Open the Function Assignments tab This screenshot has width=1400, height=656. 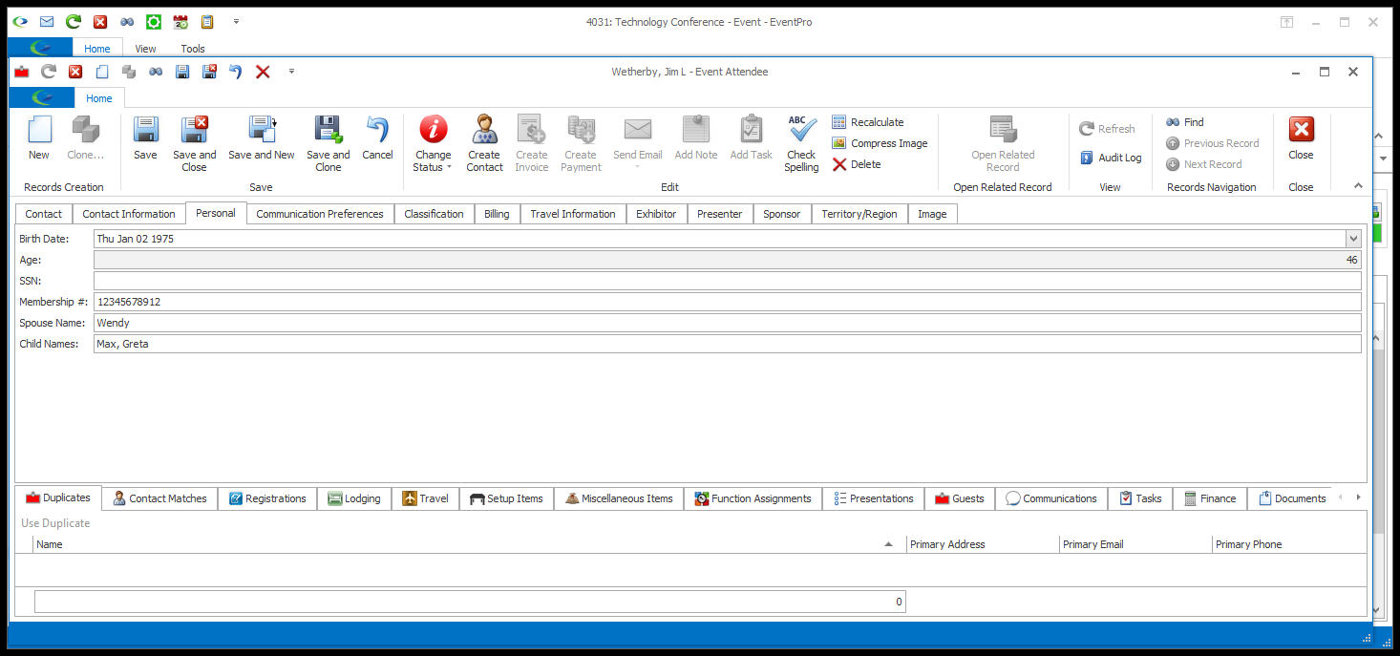(753, 498)
